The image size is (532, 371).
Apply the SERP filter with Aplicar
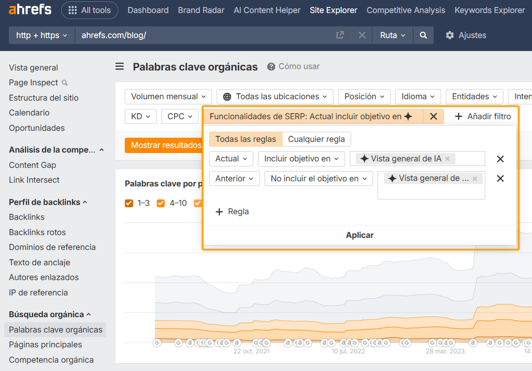pyautogui.click(x=359, y=235)
